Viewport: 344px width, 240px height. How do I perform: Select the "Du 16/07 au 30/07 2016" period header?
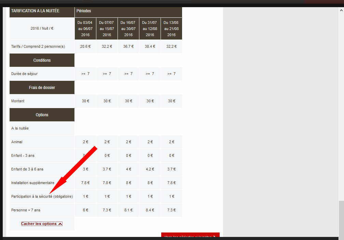click(128, 29)
